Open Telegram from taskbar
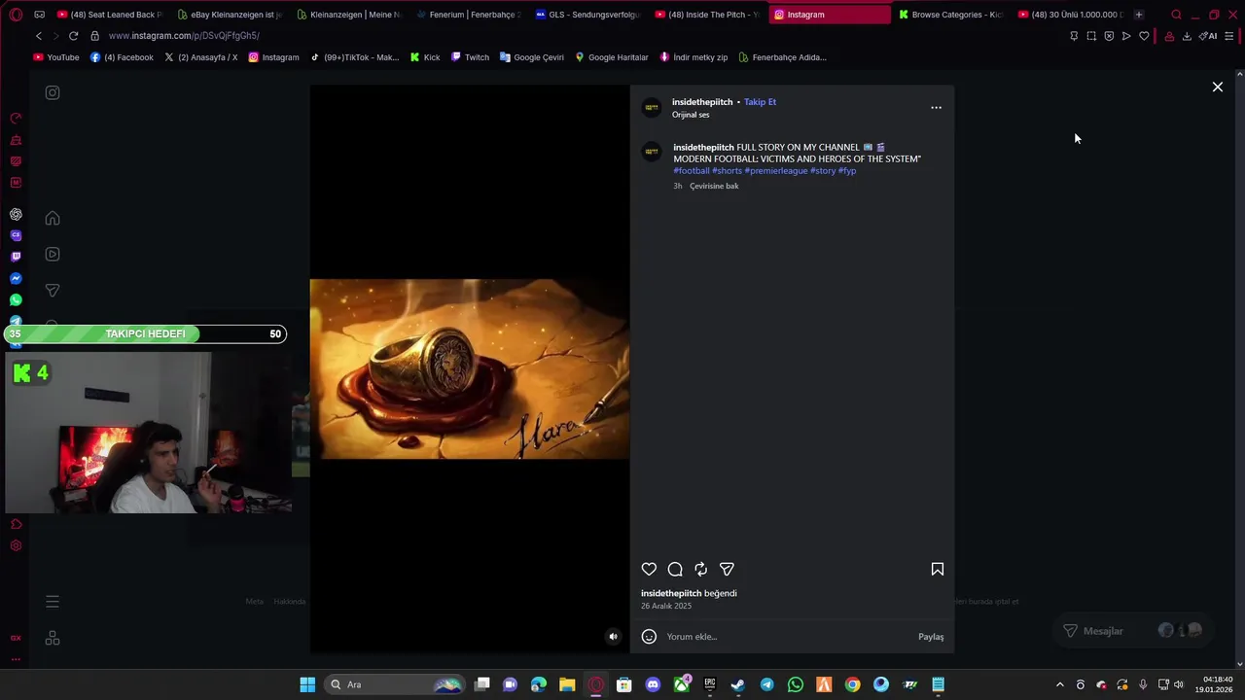 pyautogui.click(x=766, y=684)
